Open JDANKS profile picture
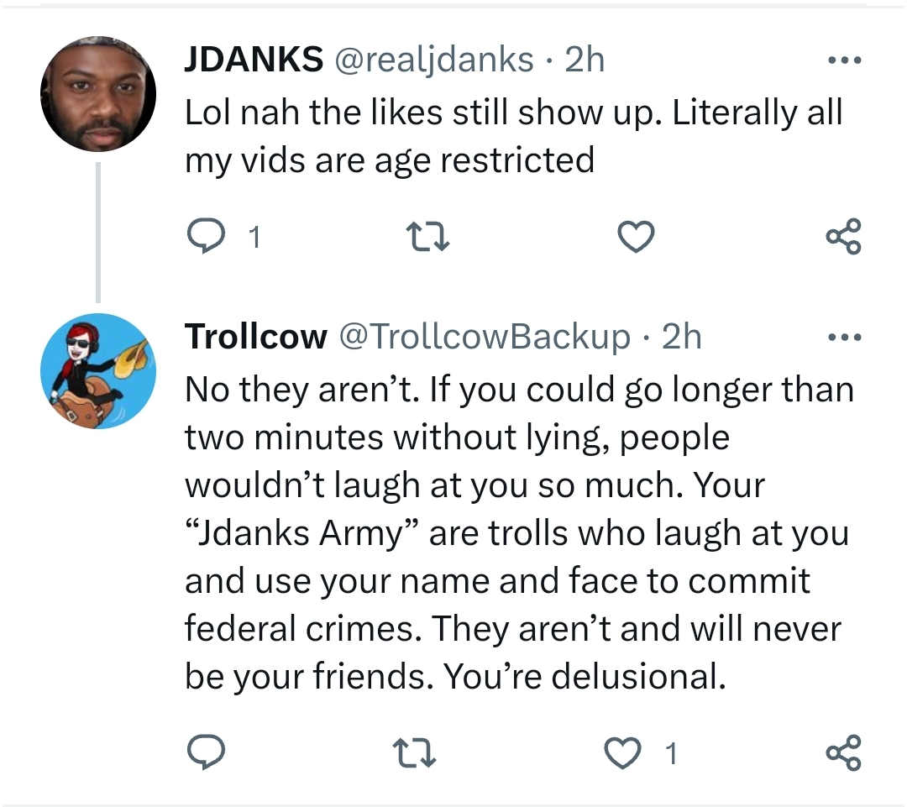 tap(98, 94)
